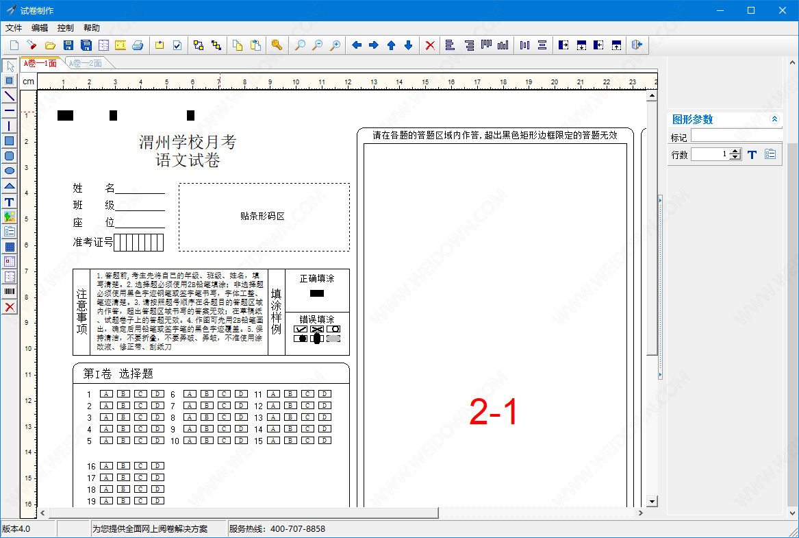This screenshot has height=538, width=799.
Task: Open the 编辑 menu
Action: pos(40,28)
